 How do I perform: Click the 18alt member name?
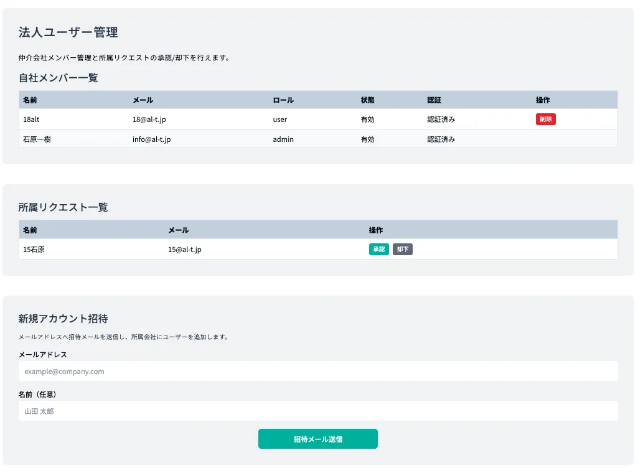coord(32,119)
